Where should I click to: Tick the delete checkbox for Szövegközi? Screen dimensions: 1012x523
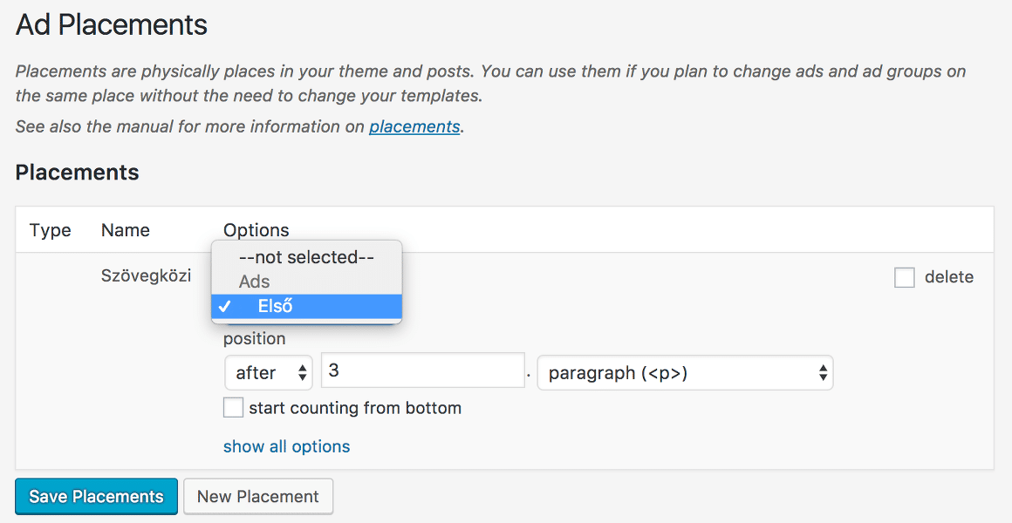point(904,278)
